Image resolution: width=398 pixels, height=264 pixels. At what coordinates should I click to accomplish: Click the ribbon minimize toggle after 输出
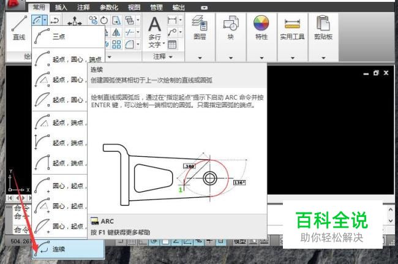point(204,8)
